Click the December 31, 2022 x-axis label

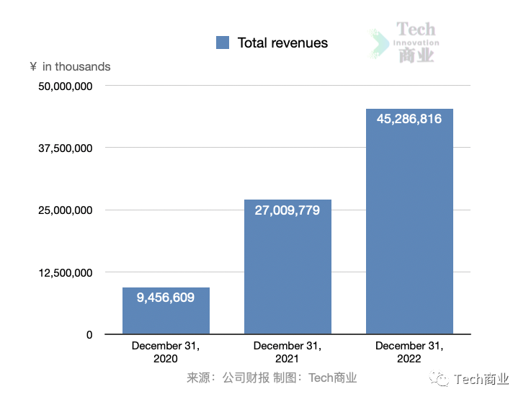(x=409, y=352)
